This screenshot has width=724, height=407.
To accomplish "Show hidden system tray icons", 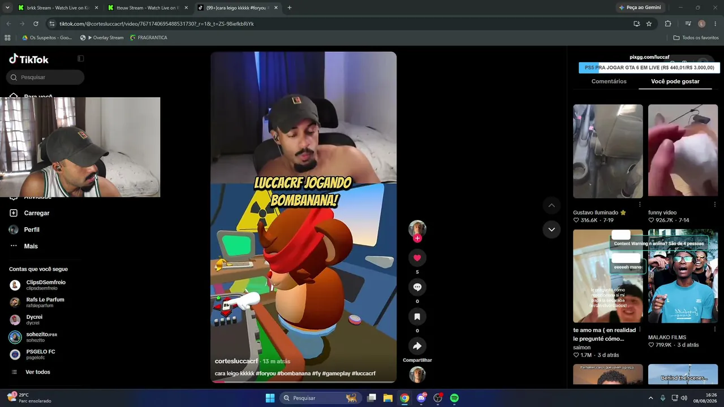I will 650,398.
